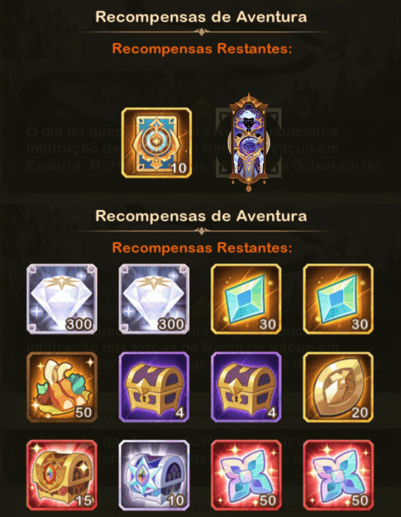Tap the blue card reward showing 10

[x=156, y=143]
